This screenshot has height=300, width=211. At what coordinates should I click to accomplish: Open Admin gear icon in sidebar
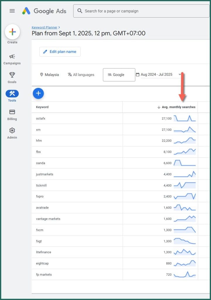(12, 130)
